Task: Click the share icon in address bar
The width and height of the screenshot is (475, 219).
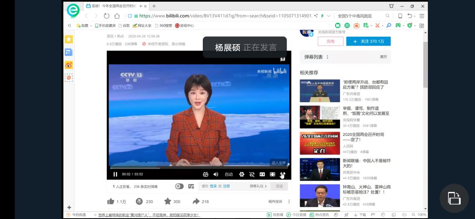Action: tap(316, 16)
